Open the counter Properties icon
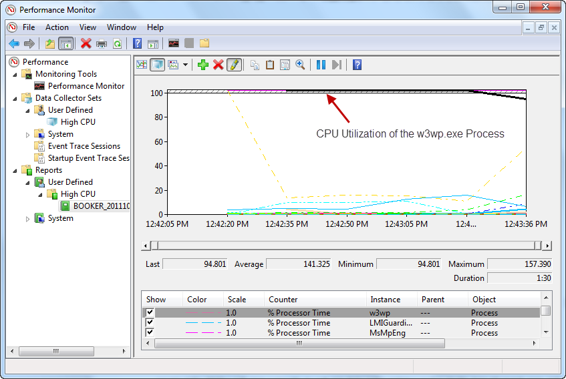This screenshot has width=566, height=379. pyautogui.click(x=285, y=65)
